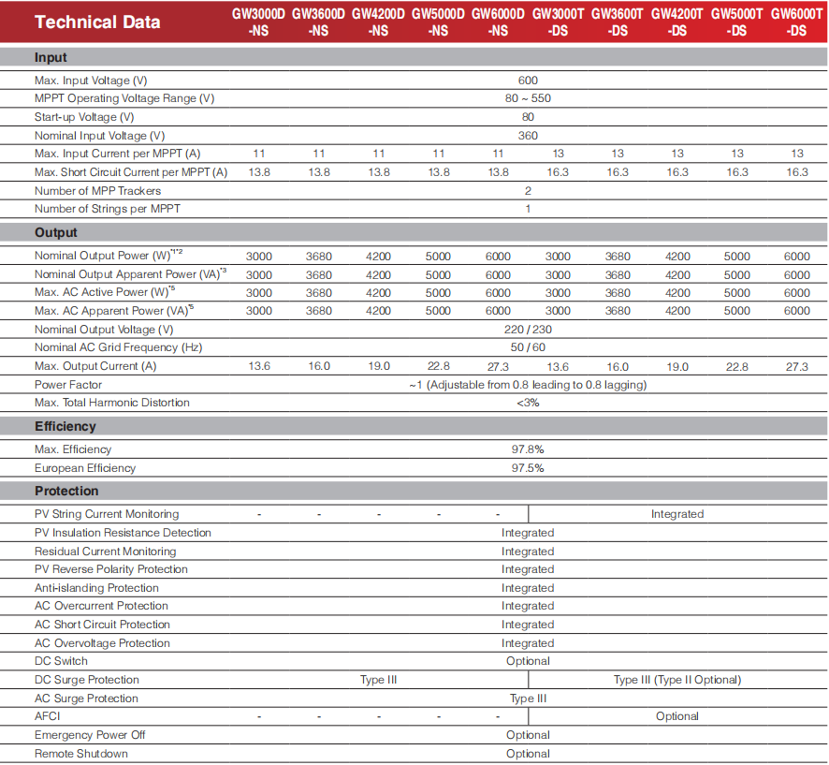
Task: Click the 'PV Insulation Resistance Detection' label
Action: pos(123,533)
